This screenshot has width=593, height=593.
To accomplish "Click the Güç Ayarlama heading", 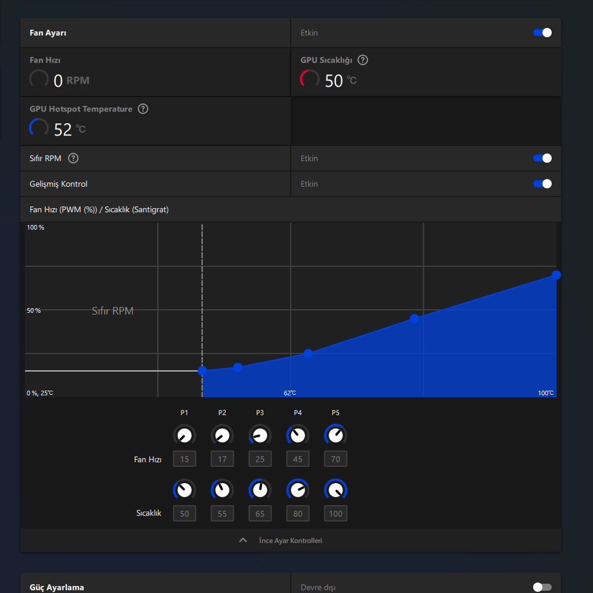I will [57, 587].
